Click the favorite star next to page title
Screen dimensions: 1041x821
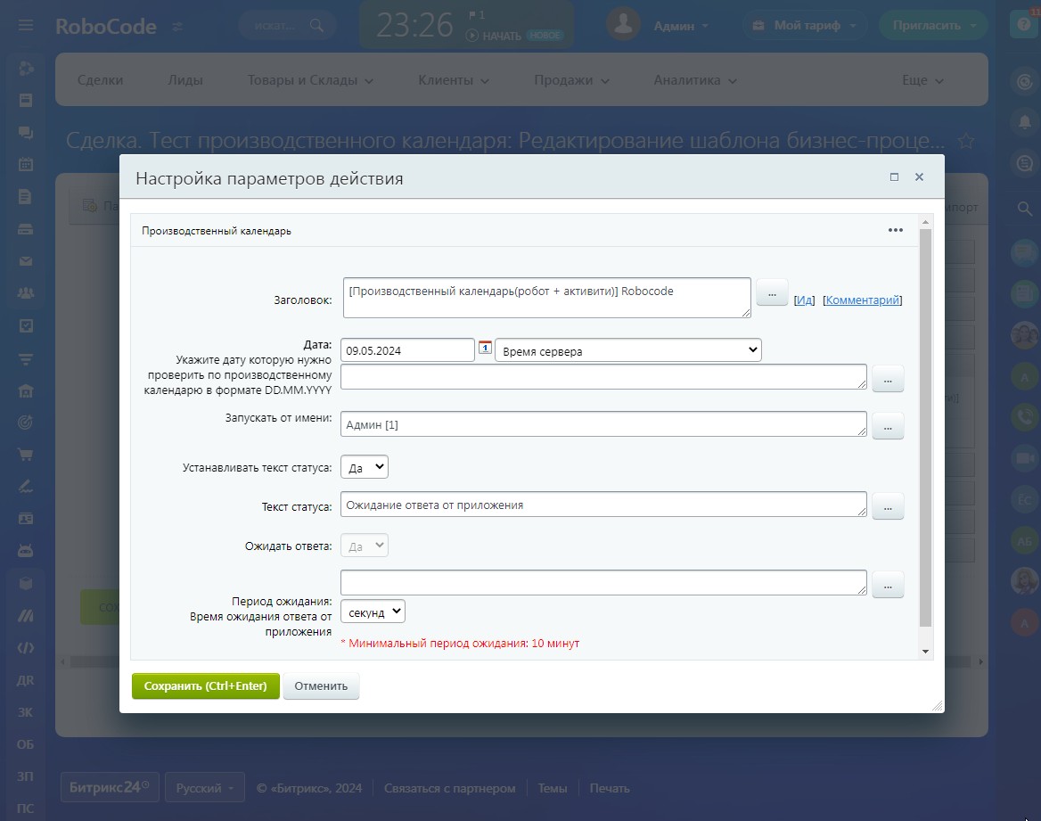tap(964, 141)
